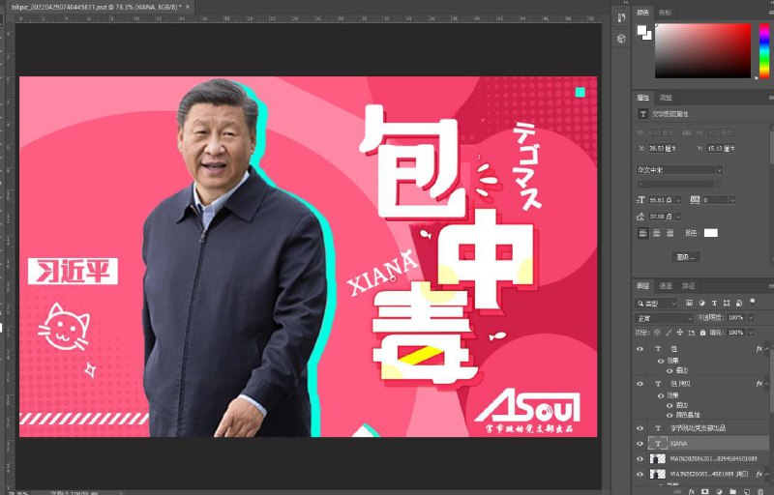Click the rainbow hue slider strip
Viewport: 774px width, 495px height.
click(764, 50)
